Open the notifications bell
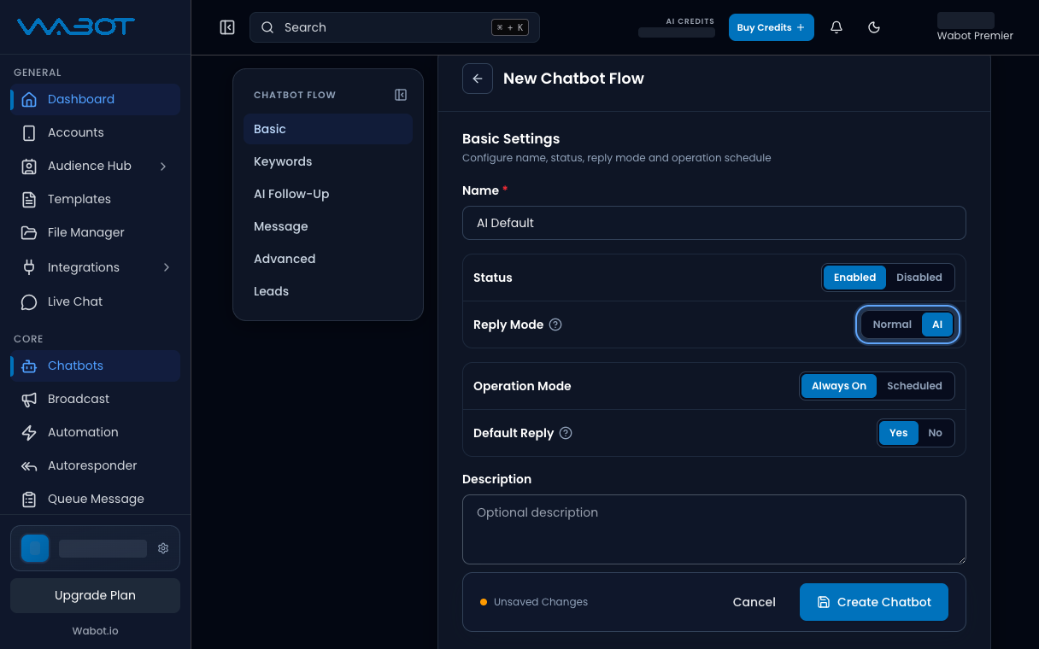This screenshot has width=1039, height=649. click(836, 27)
